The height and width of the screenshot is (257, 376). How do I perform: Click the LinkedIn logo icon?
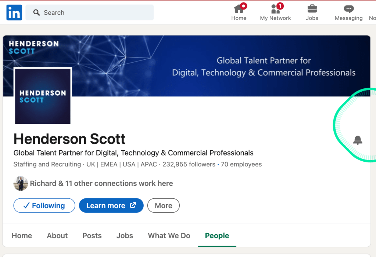14,12
